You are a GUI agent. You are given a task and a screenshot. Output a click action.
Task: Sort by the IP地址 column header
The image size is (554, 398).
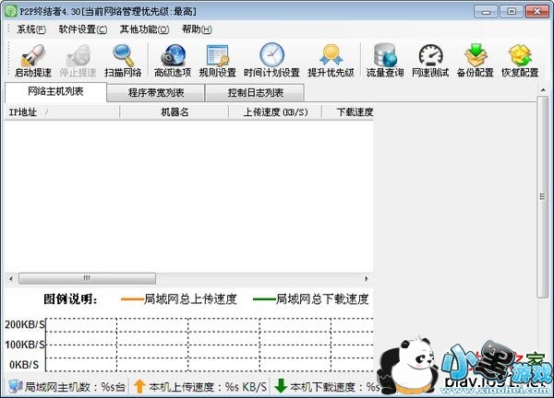pos(62,112)
